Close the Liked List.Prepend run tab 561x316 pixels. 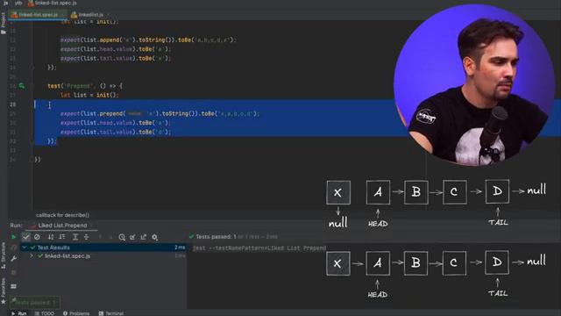pos(91,226)
